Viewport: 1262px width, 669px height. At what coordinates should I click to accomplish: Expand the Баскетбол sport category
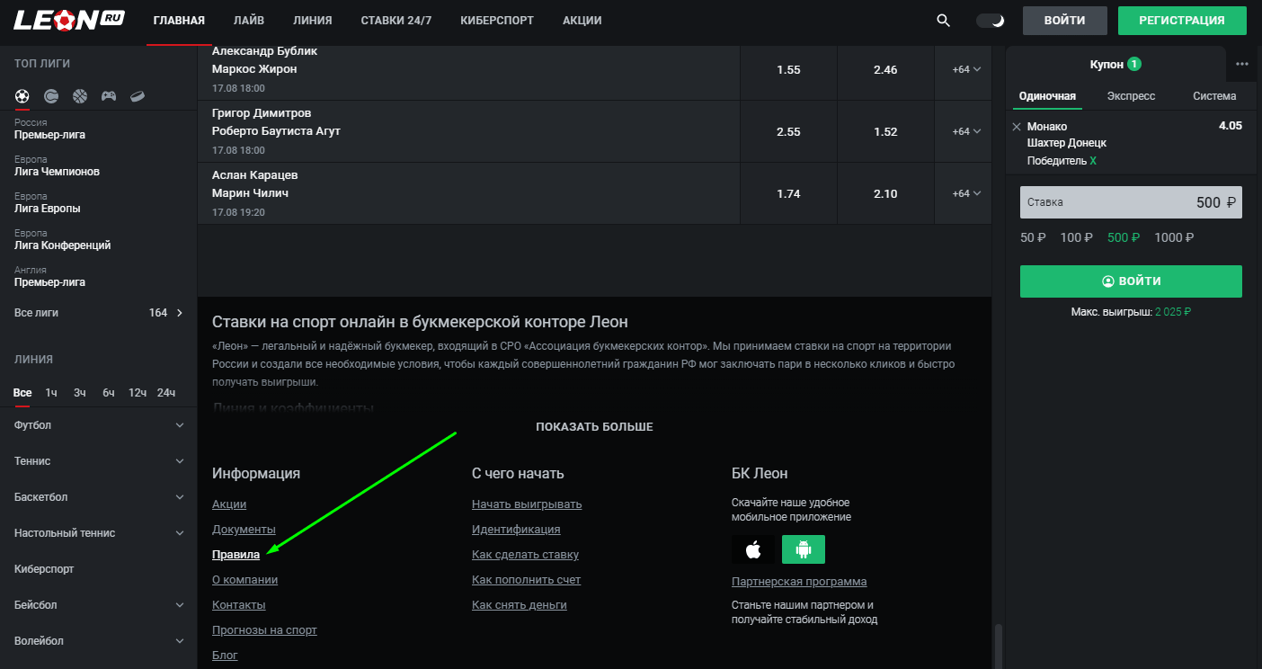click(x=99, y=496)
